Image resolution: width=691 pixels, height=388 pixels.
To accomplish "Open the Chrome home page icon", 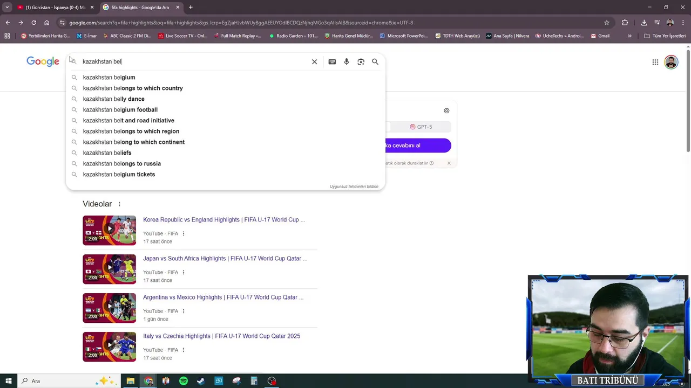I will tap(46, 23).
